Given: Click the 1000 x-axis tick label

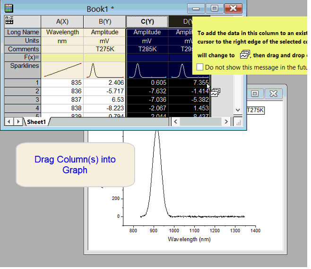Looking at the screenshot, I should click(x=174, y=231).
